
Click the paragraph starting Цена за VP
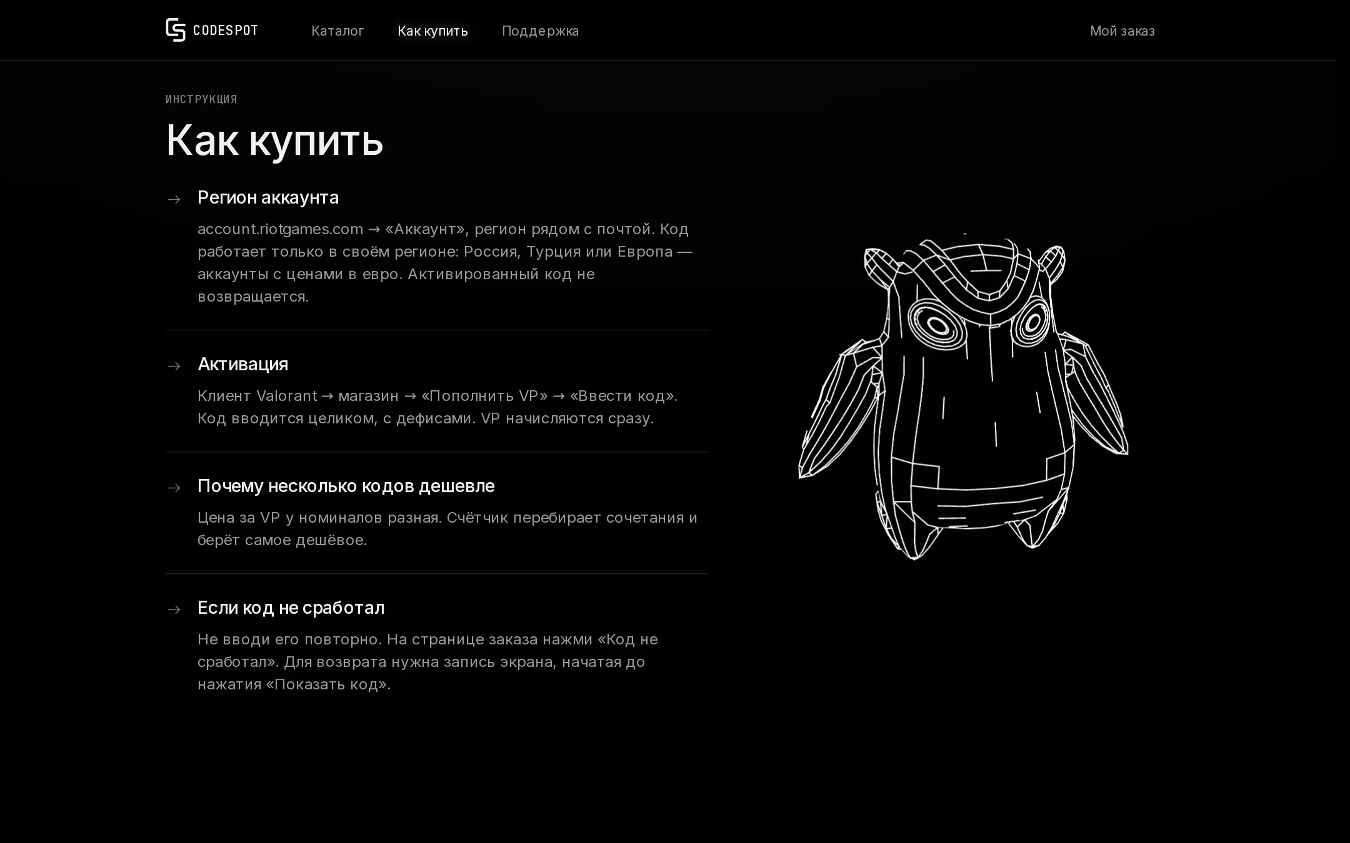(447, 529)
